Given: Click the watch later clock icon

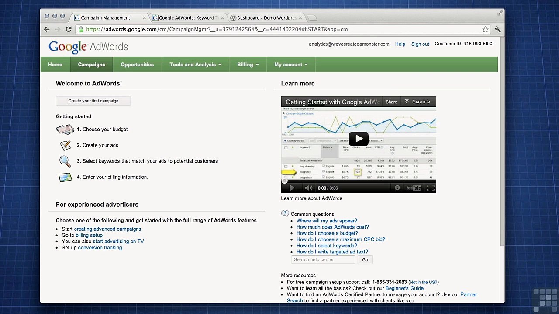Looking at the screenshot, I should click(397, 188).
